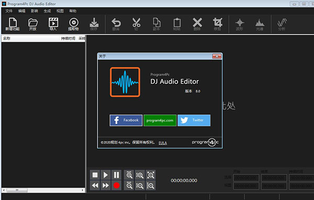Open the 影响 effects menu
314x200 pixels.
point(35,11)
